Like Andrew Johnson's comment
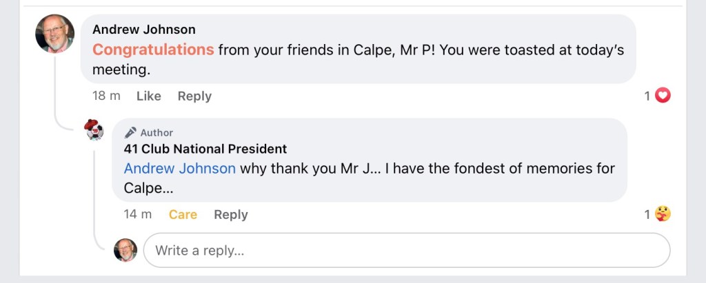Image resolution: width=706 pixels, height=283 pixels. click(148, 96)
